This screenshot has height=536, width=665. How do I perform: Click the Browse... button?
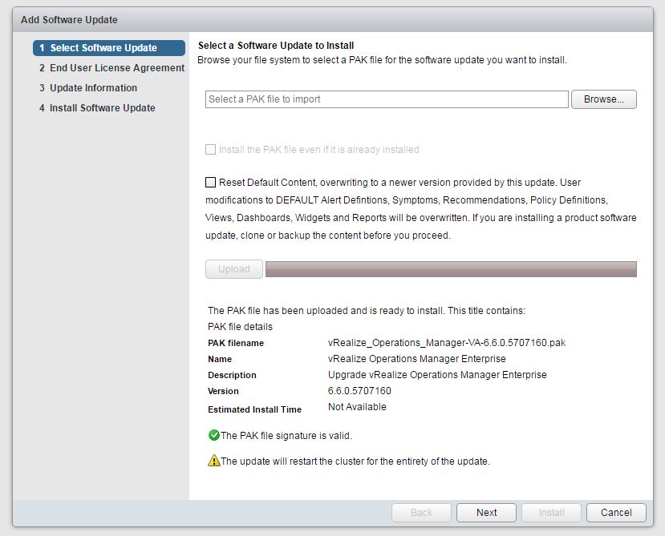click(x=603, y=99)
